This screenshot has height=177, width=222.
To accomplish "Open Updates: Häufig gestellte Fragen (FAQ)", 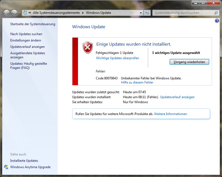I will (x=29, y=66).
